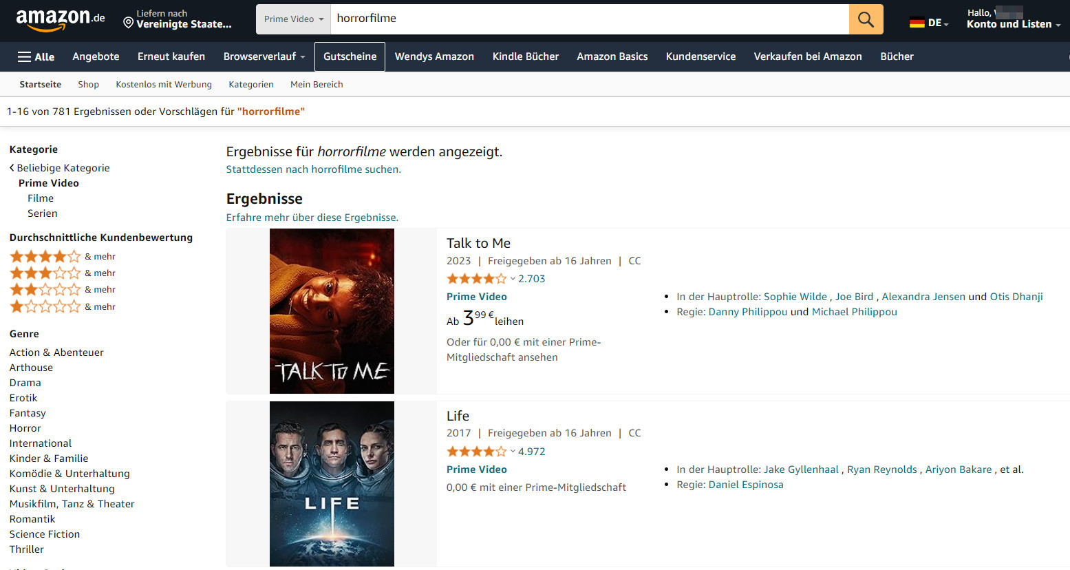
Task: Open the Gutscheine nav item
Action: [350, 56]
